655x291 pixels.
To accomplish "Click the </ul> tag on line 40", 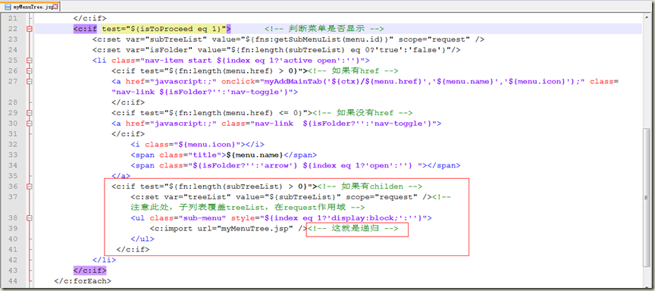I will (x=143, y=239).
